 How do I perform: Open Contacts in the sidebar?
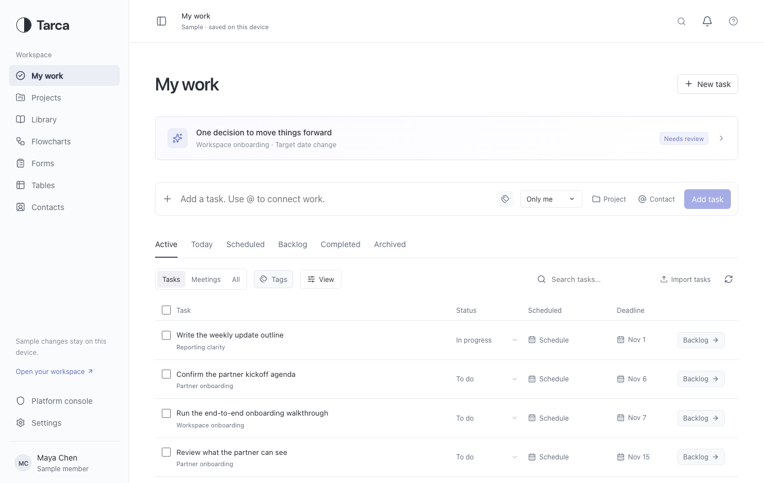coord(64,207)
